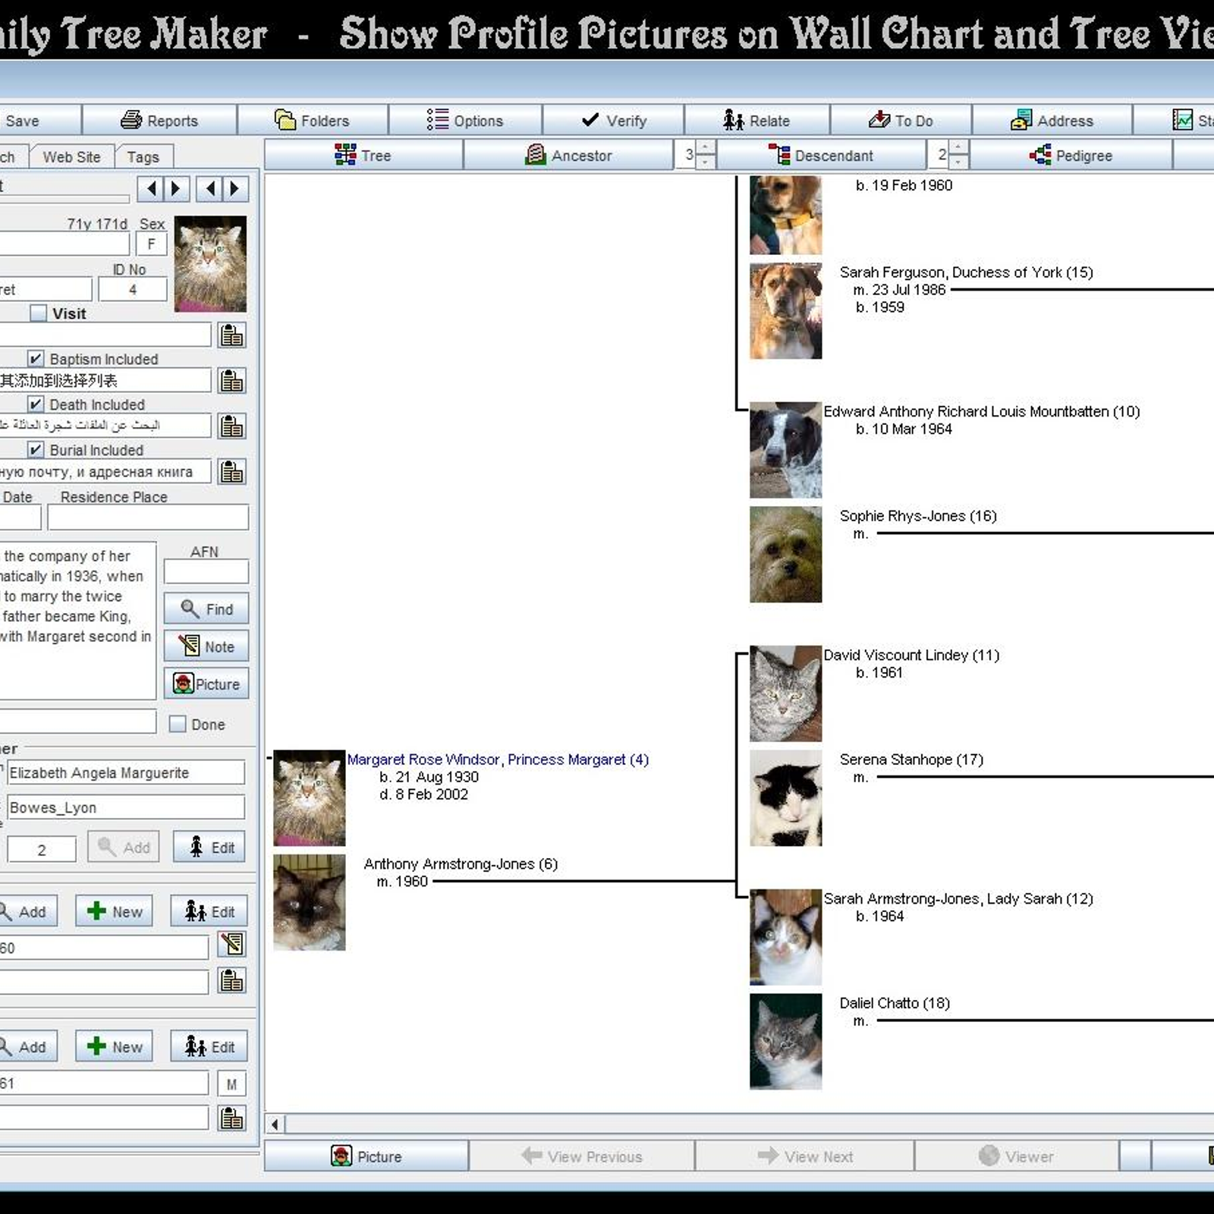Select Anthony Armstrong-Jones (6) in chart
The width and height of the screenshot is (1214, 1214).
click(461, 863)
